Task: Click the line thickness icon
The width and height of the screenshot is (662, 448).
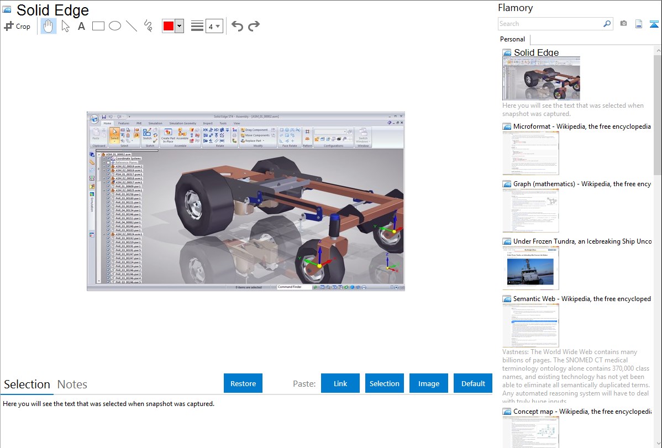Action: click(197, 26)
